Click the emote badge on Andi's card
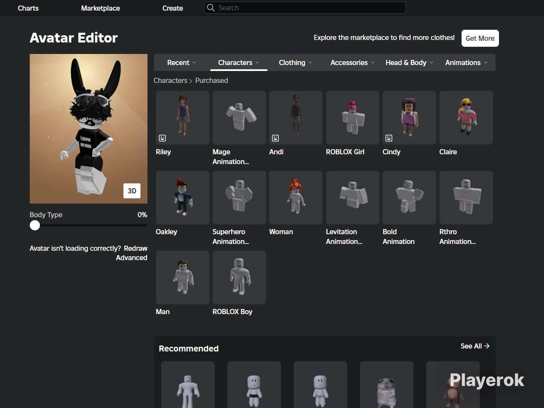This screenshot has height=408, width=544. [x=275, y=138]
